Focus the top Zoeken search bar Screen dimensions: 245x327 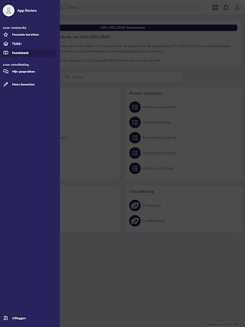pyautogui.click(x=130, y=8)
